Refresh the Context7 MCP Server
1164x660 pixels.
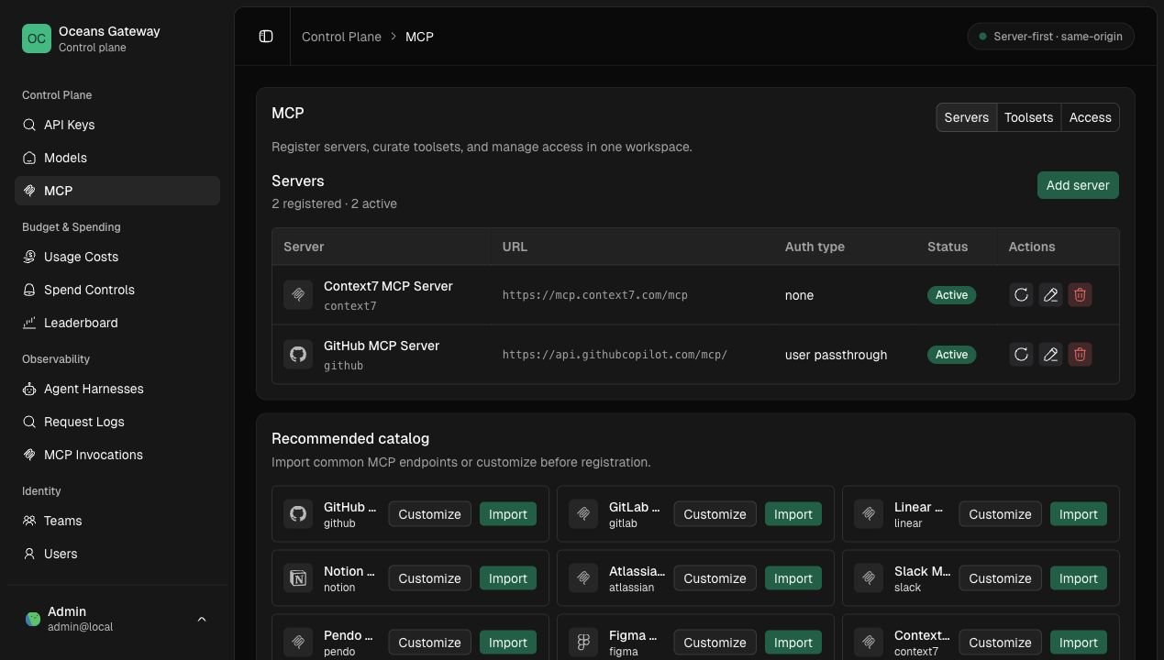(1021, 295)
